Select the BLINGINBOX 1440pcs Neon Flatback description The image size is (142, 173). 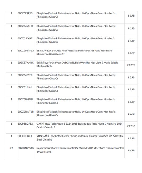click(x=75, y=52)
